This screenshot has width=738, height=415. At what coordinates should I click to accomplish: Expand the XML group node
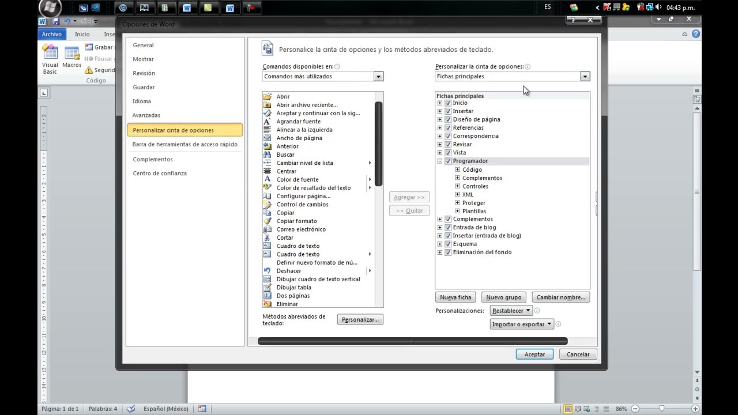(457, 194)
